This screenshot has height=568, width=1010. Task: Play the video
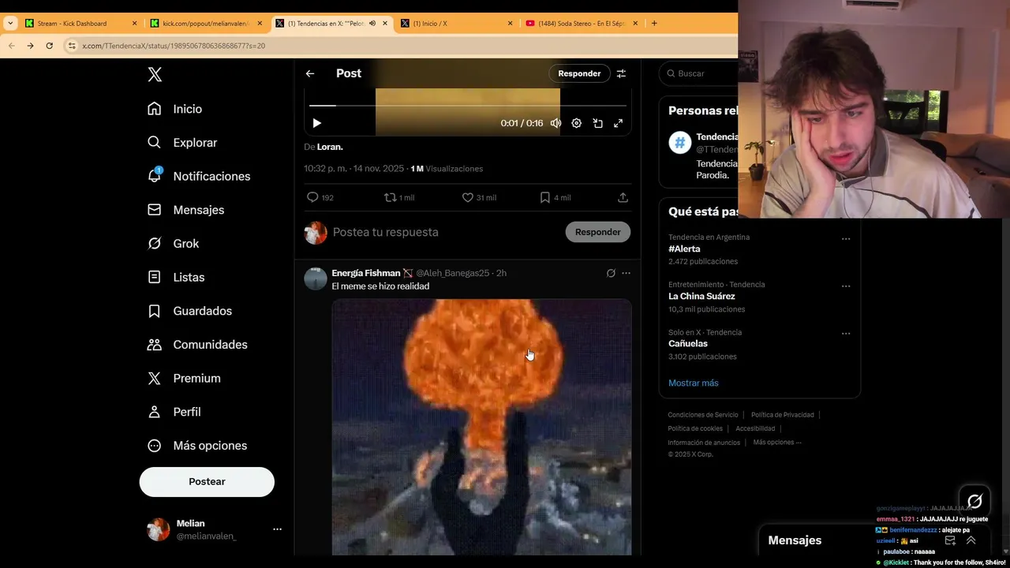316,123
